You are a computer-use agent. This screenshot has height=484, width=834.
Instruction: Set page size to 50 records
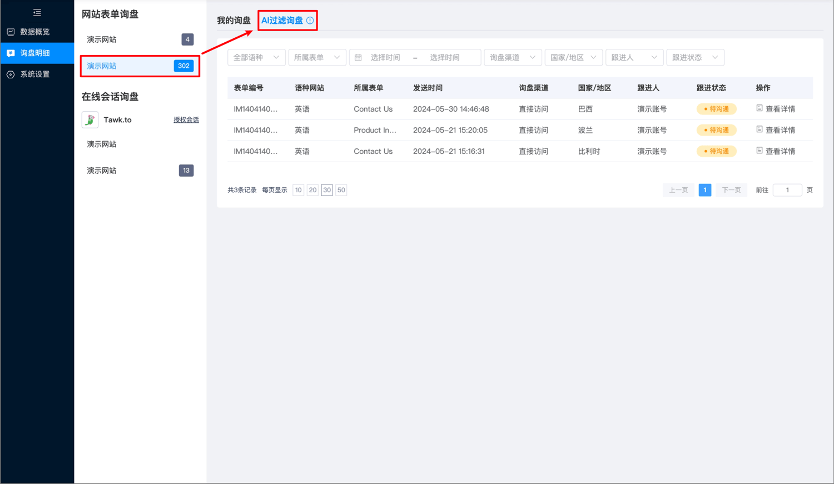click(x=341, y=189)
